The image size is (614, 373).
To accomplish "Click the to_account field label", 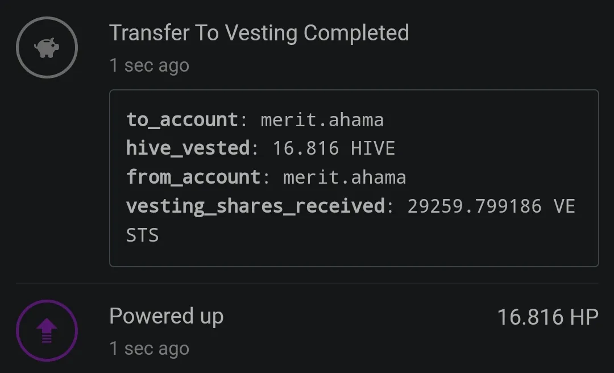I will click(182, 120).
